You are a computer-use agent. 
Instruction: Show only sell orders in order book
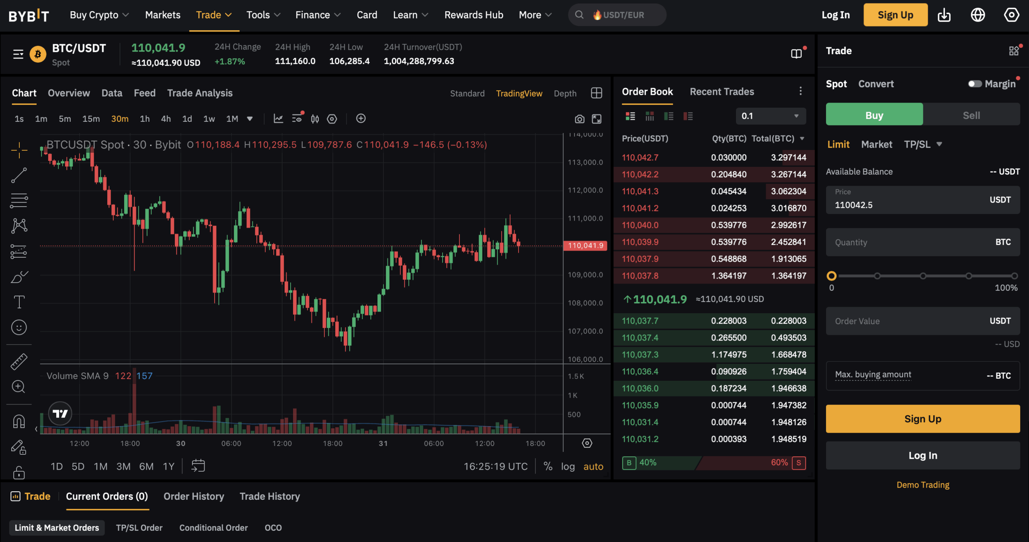point(688,116)
